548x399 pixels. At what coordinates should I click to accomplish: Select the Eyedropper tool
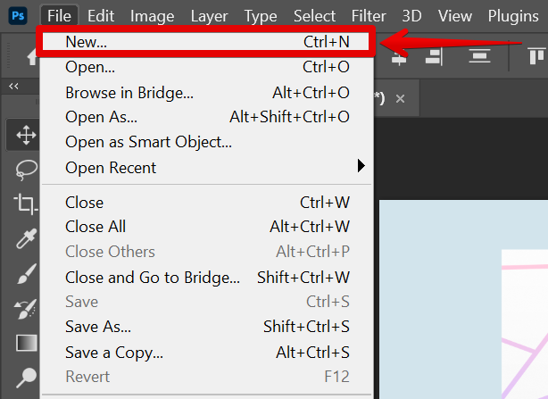point(26,239)
